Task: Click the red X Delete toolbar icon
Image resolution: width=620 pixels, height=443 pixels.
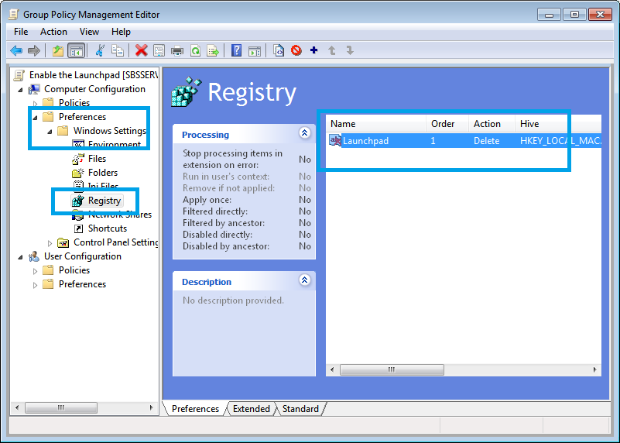Action: pos(141,50)
